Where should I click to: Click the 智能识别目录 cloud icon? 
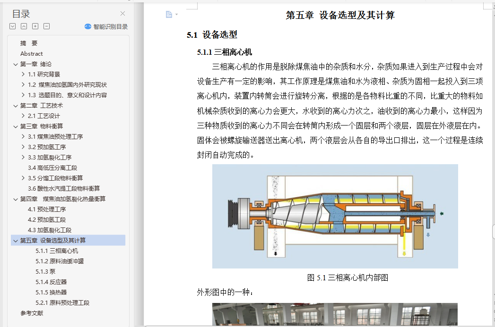(x=88, y=27)
